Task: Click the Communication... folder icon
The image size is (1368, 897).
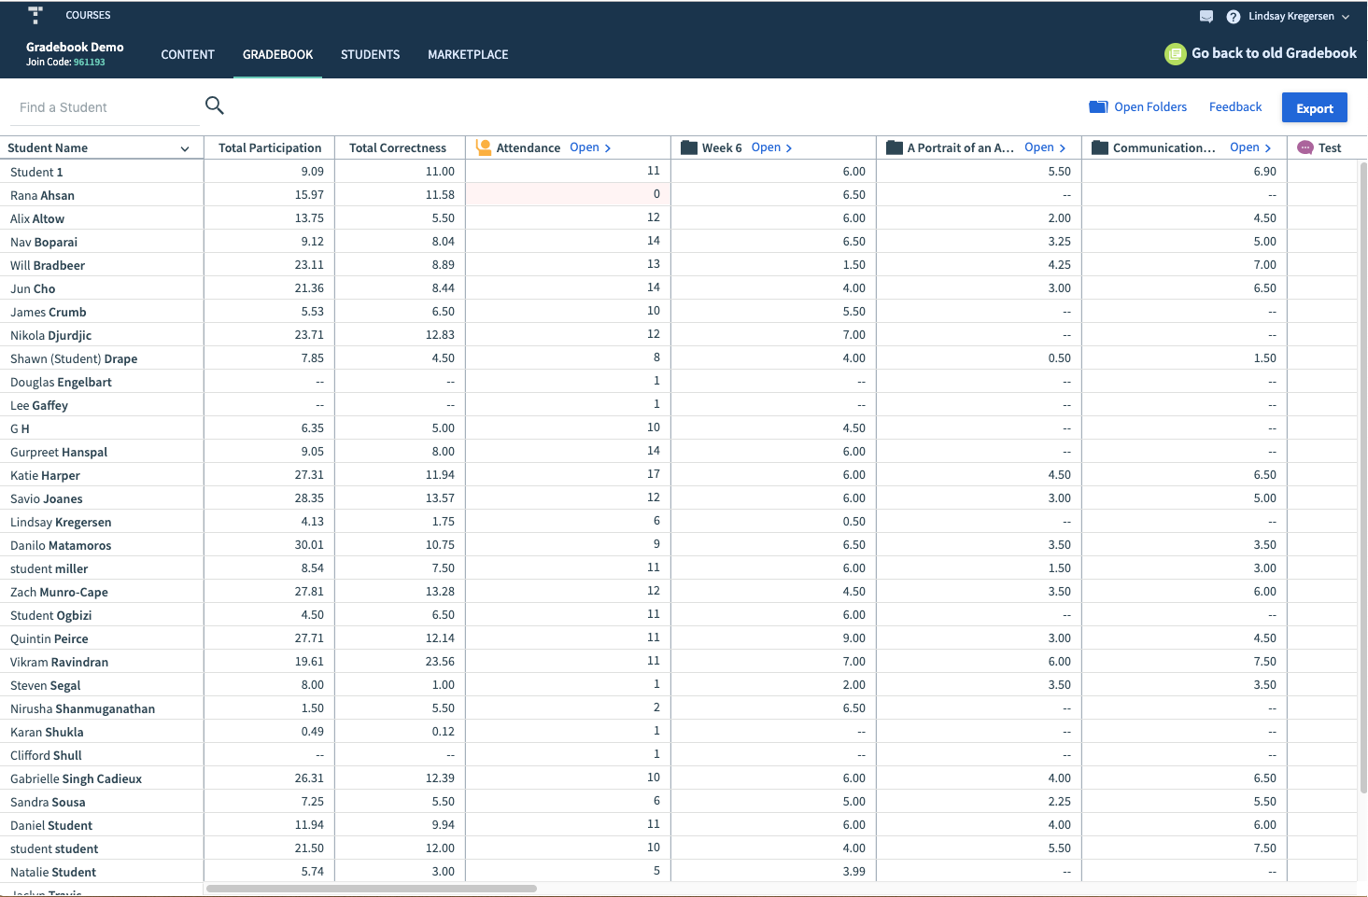Action: coord(1100,147)
